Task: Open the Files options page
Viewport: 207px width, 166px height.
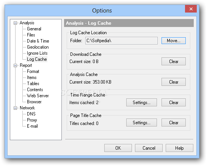Action: pos(31,35)
